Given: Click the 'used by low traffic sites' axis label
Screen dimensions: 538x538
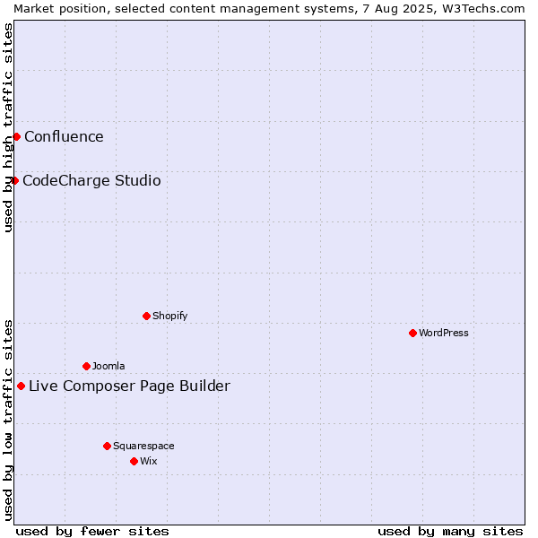Looking at the screenshot, I should 7,421.
